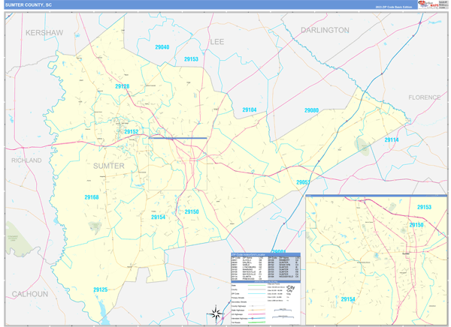The width and height of the screenshot is (451, 327).
Task: Click the thick blue line near 29152
Action: [x=177, y=138]
